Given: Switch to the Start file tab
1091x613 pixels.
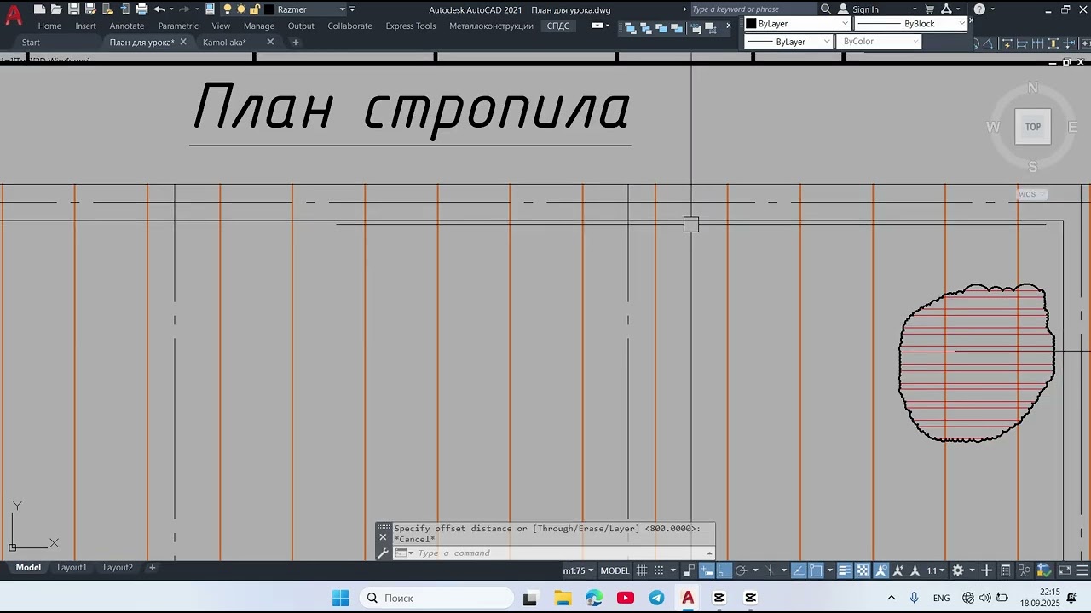Looking at the screenshot, I should pos(31,43).
